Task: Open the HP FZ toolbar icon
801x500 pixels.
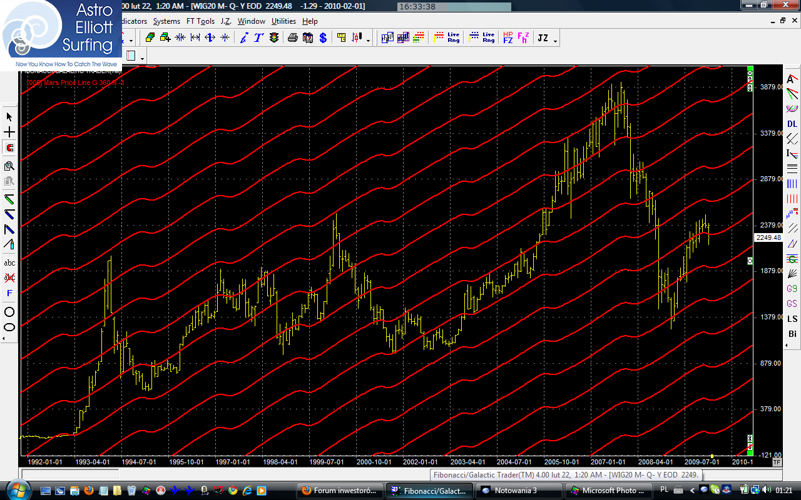Action: pos(508,37)
